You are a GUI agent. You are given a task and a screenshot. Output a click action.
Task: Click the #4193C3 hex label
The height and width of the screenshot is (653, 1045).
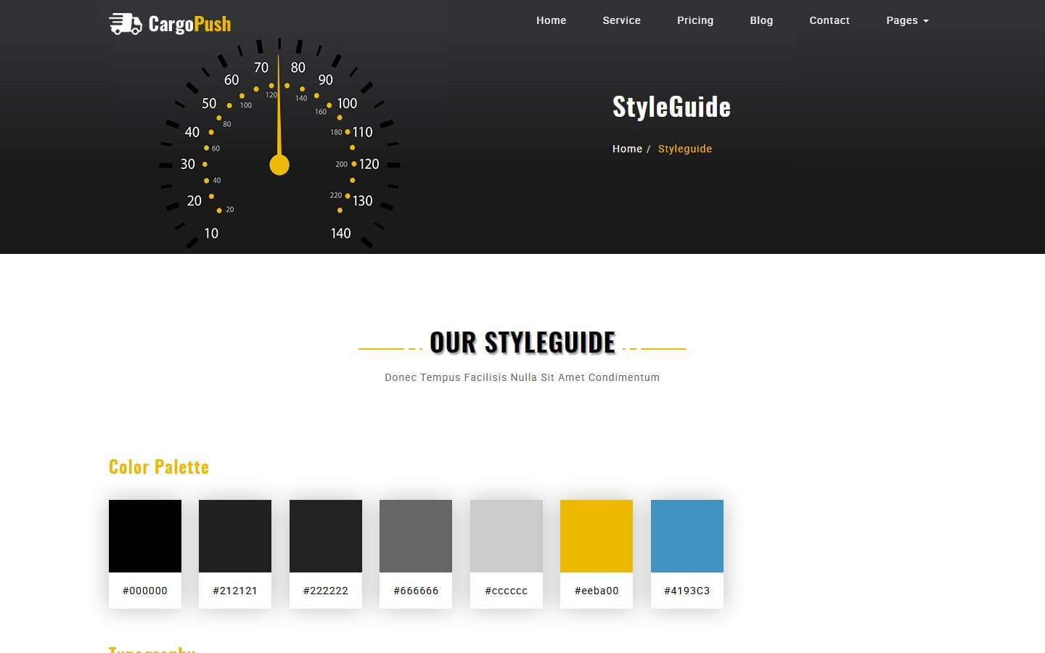pos(687,591)
